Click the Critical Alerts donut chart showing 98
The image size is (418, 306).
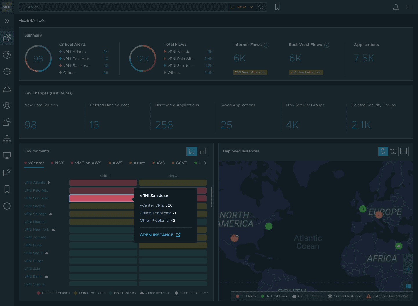pyautogui.click(x=38, y=59)
